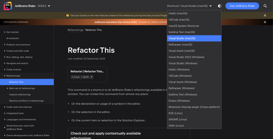Choose KDE (Linux) keymap

click(x=194, y=113)
